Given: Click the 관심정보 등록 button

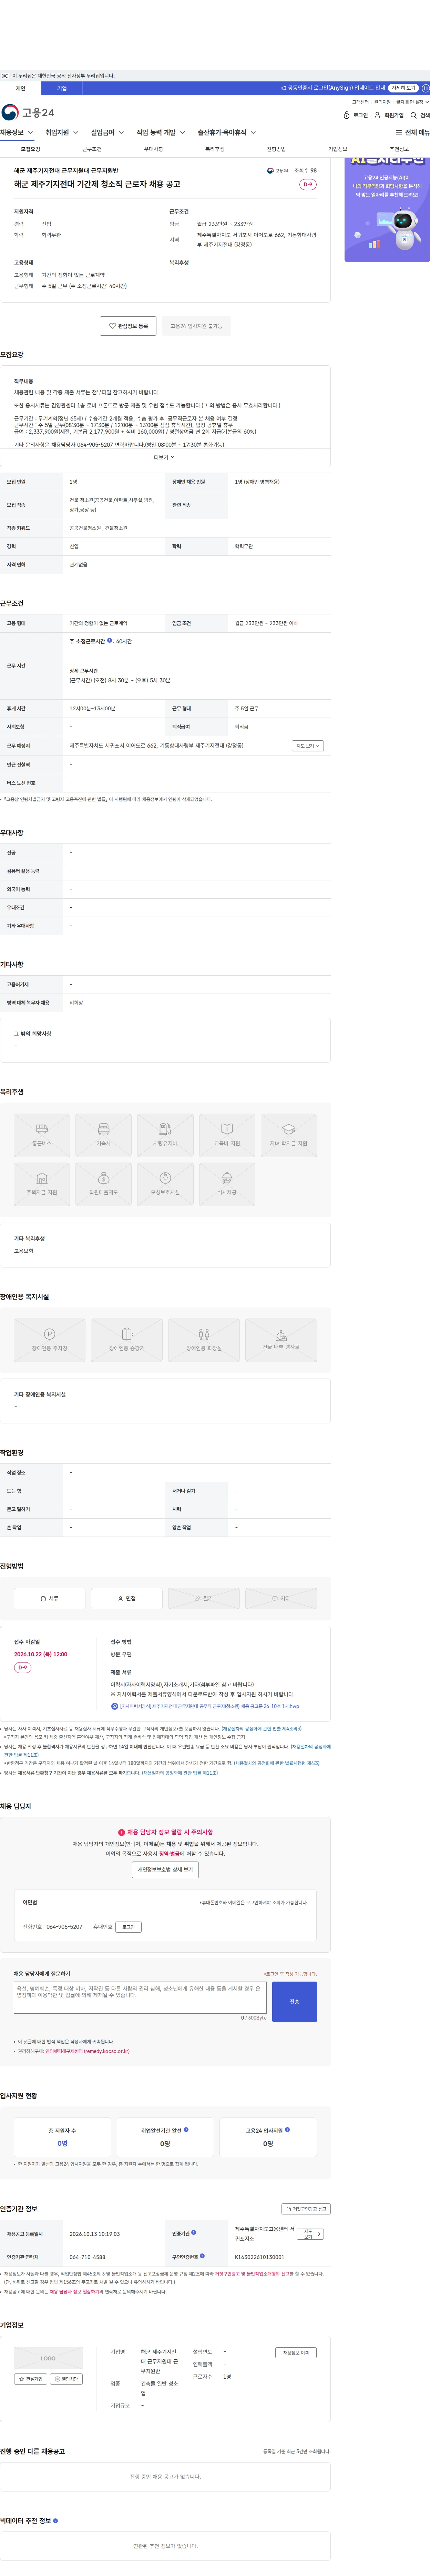Looking at the screenshot, I should click(129, 326).
